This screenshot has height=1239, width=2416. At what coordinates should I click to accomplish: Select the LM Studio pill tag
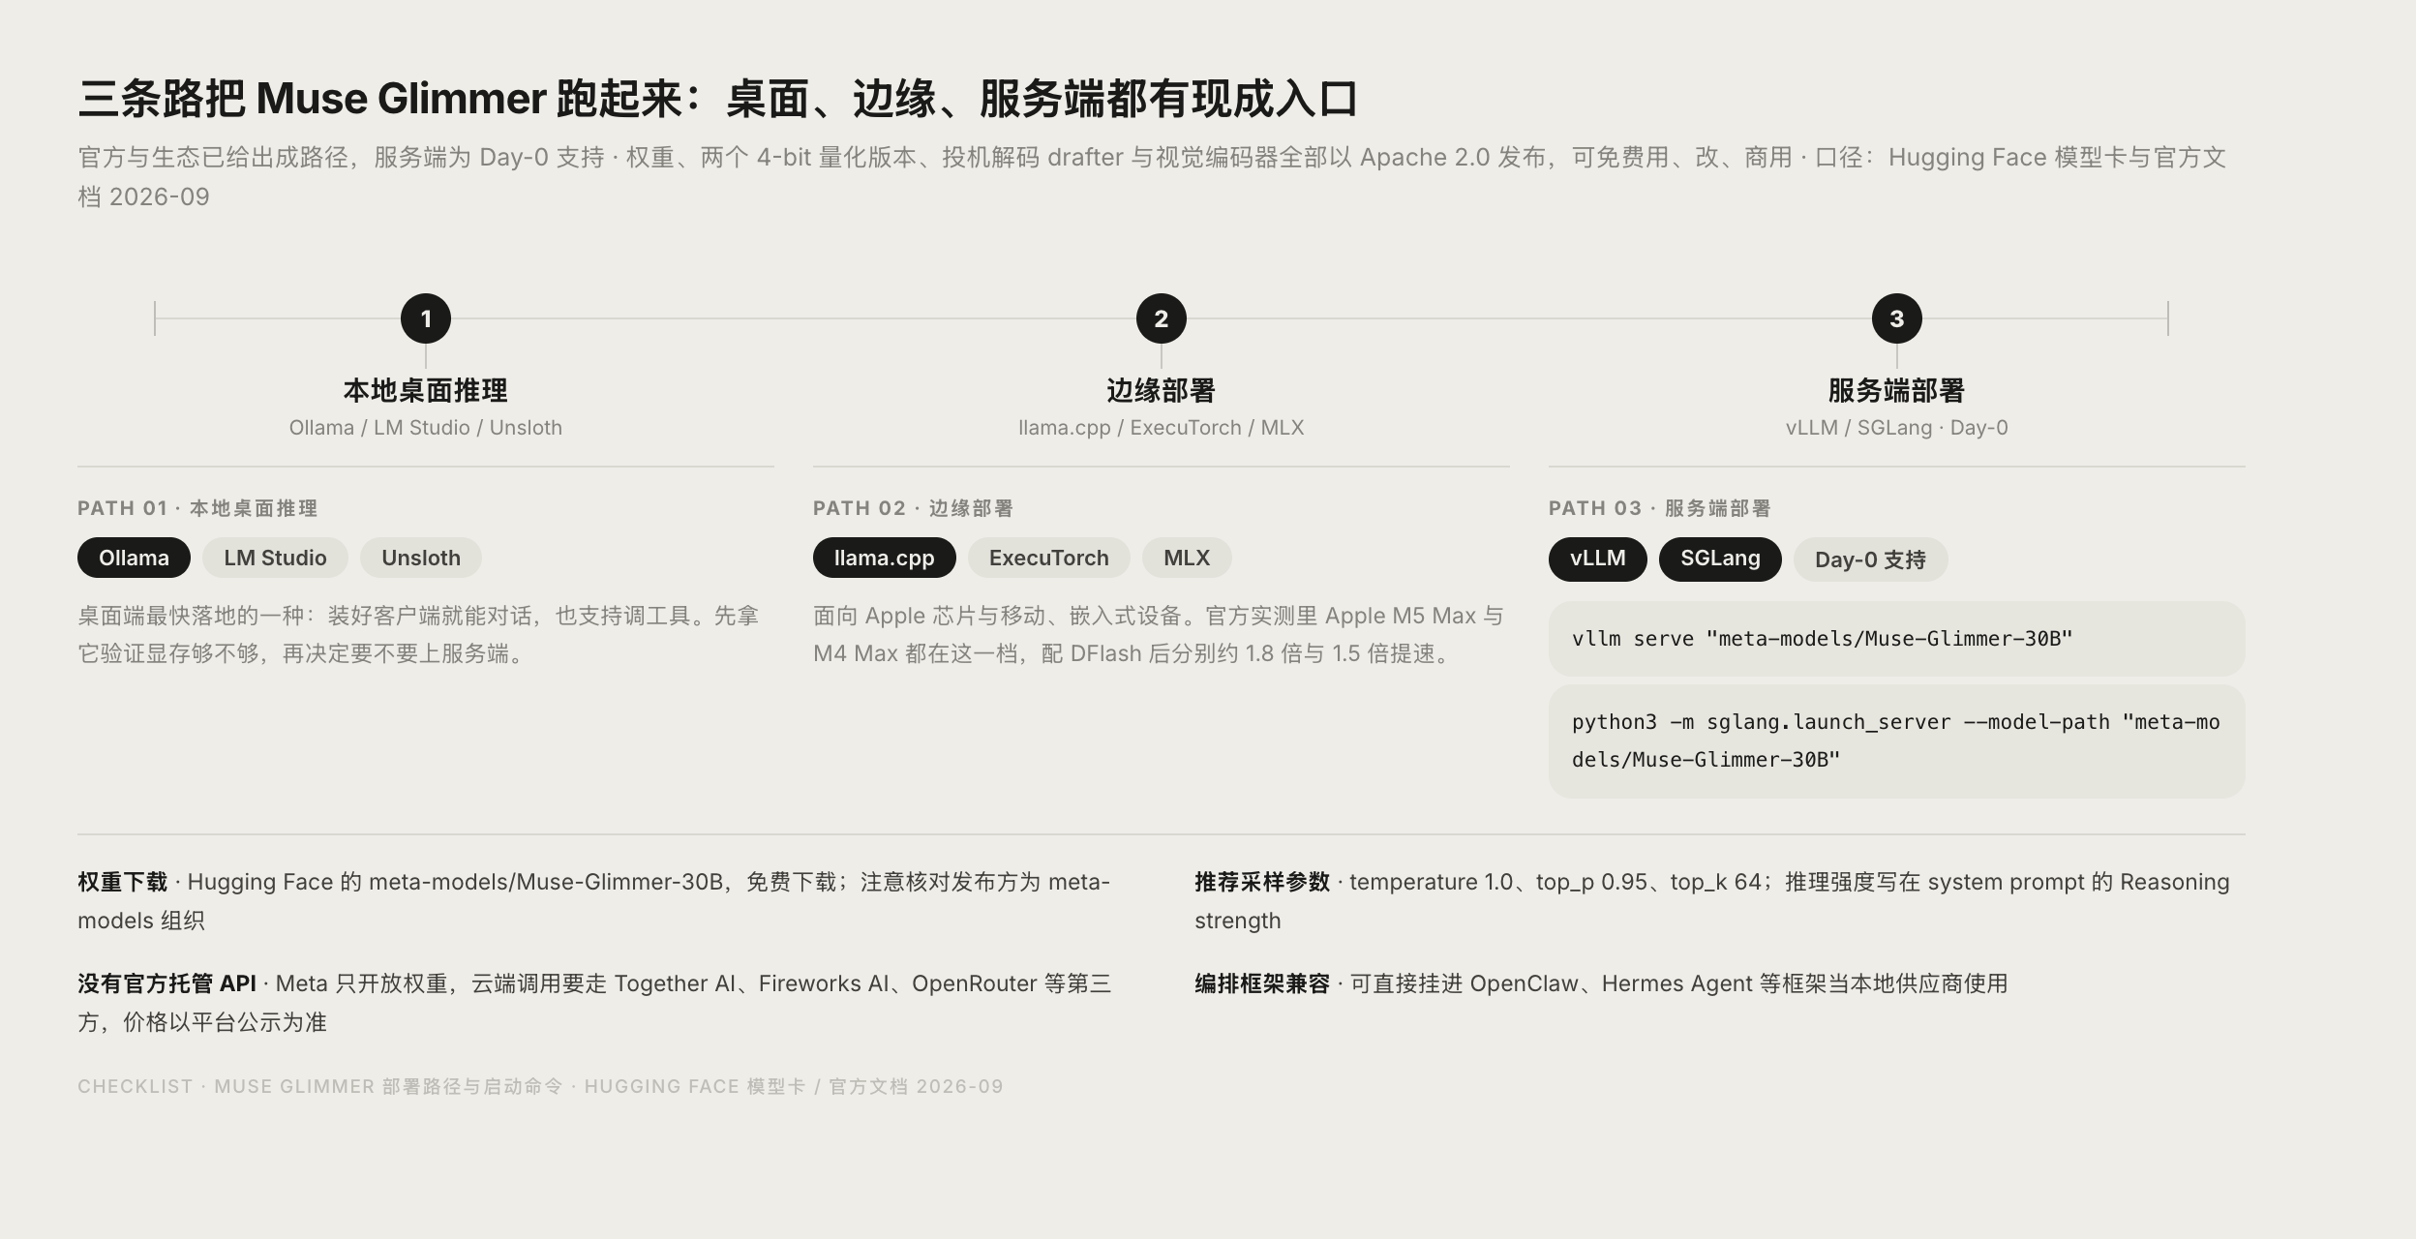click(x=275, y=558)
